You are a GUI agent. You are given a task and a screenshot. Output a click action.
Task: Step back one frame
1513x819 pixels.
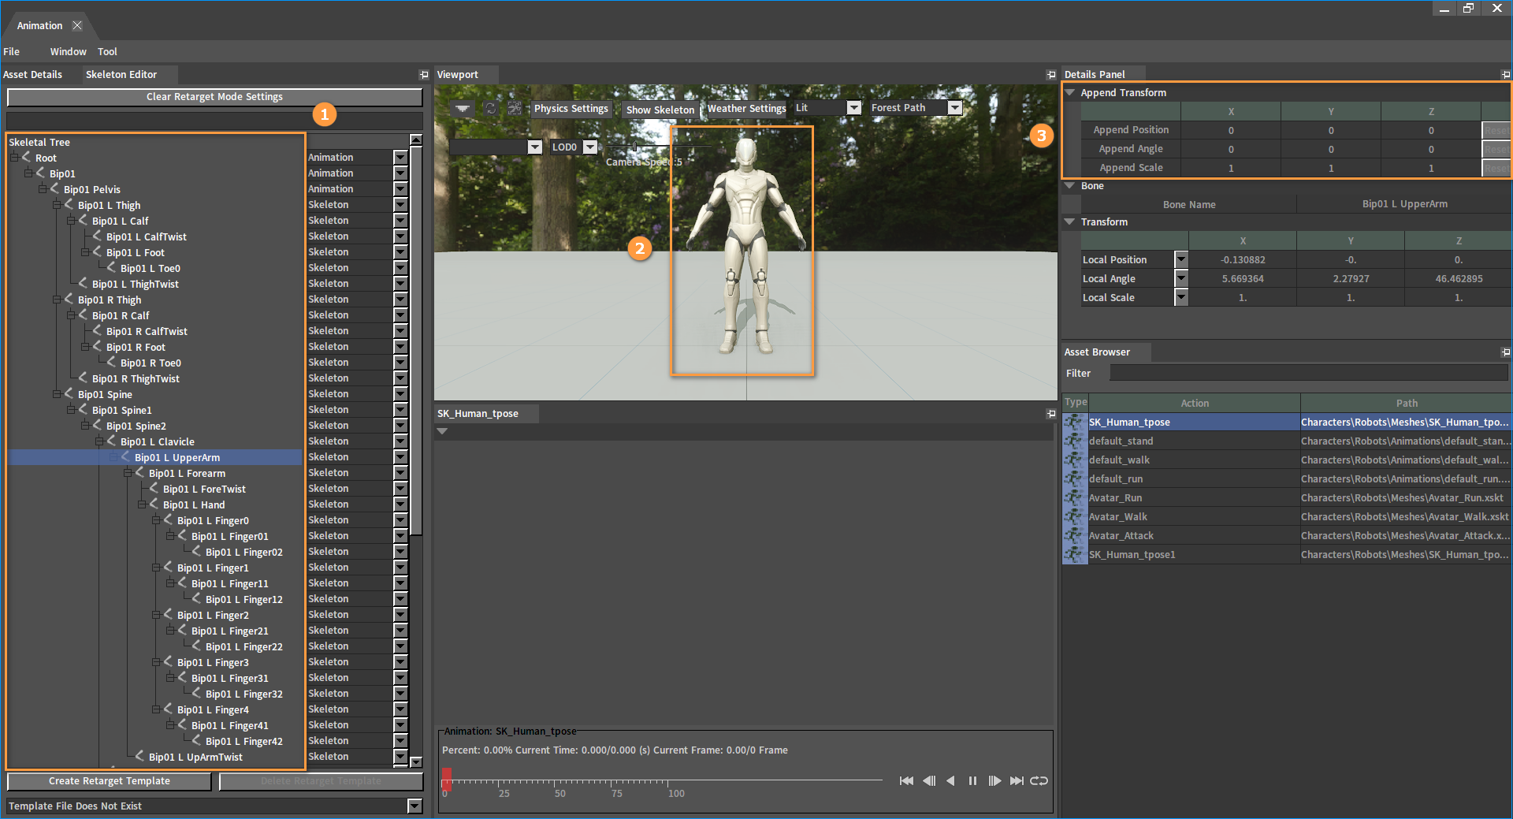pyautogui.click(x=929, y=780)
